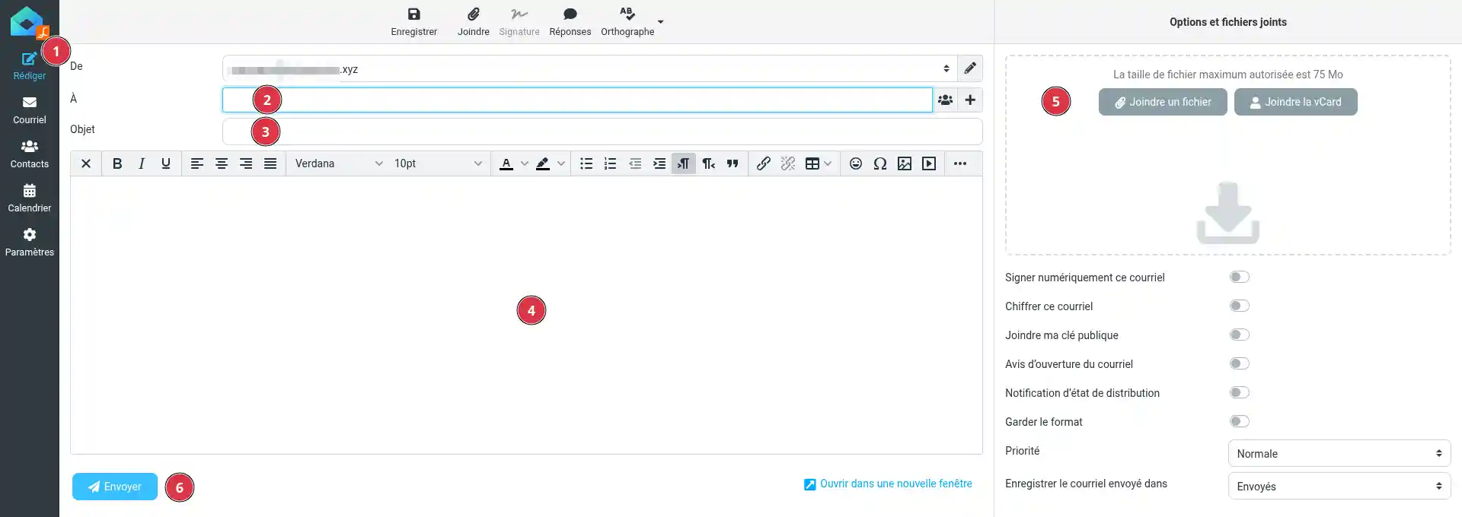Open the table insert dropdown
Image resolution: width=1462 pixels, height=517 pixels.
tap(819, 163)
